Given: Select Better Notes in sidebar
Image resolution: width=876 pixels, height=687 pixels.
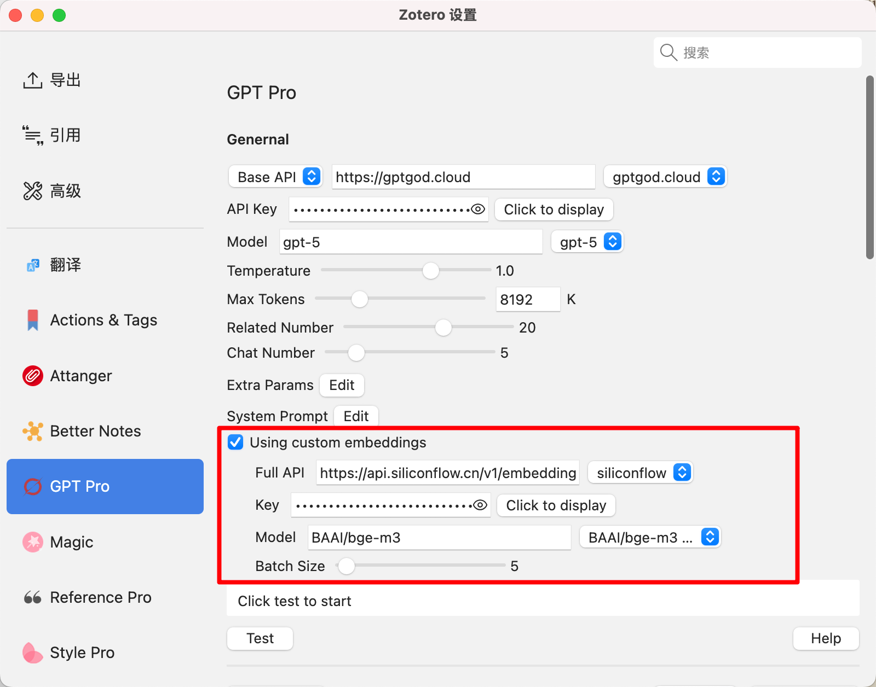Looking at the screenshot, I should 105,431.
